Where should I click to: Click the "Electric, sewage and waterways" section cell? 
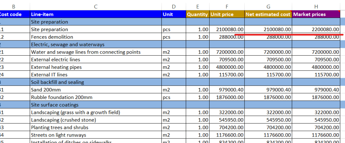[x=95, y=45]
